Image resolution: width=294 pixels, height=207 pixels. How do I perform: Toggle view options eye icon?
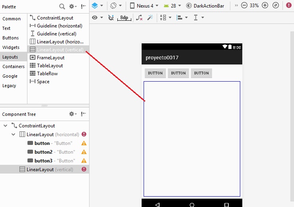[x=97, y=18]
